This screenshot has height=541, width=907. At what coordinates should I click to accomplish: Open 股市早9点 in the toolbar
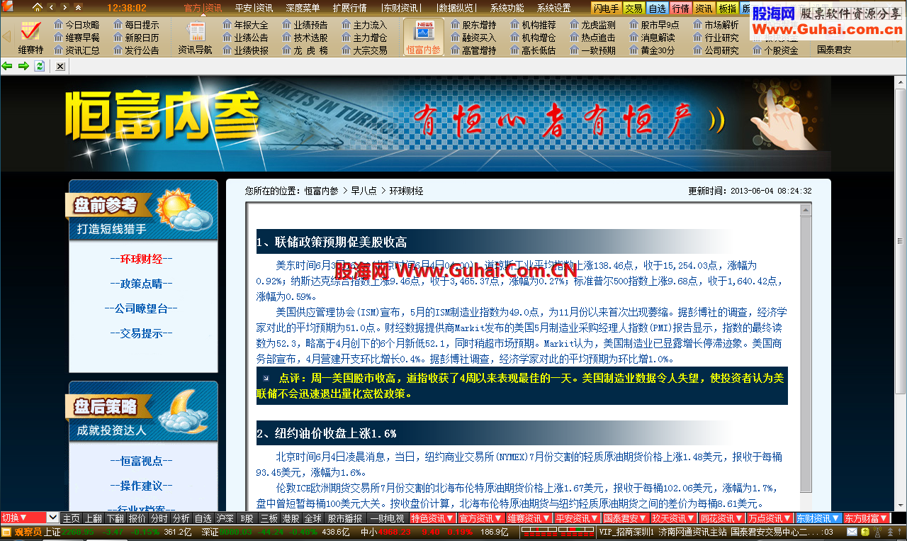click(654, 25)
